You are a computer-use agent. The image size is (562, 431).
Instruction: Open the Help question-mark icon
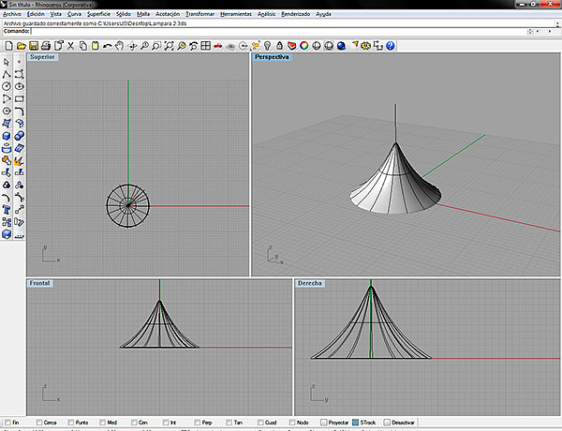point(390,45)
